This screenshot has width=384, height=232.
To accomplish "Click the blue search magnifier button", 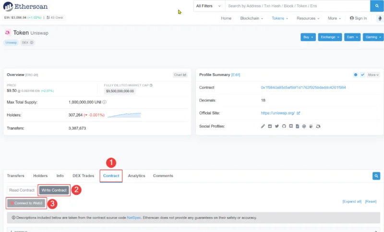I will click(377, 6).
